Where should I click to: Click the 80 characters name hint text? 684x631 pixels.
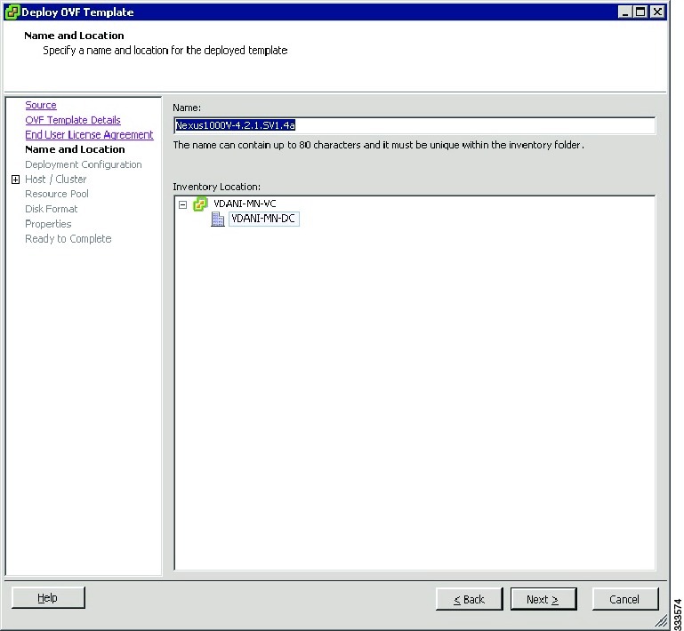(378, 145)
